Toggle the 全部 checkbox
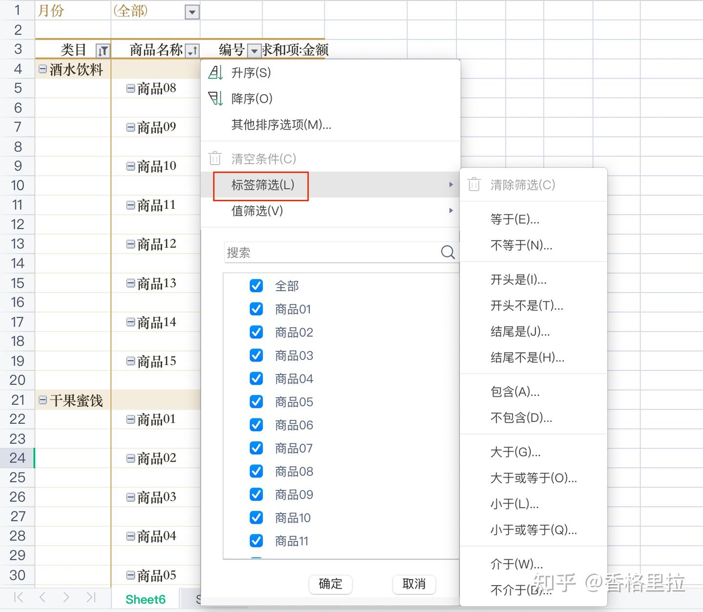The width and height of the screenshot is (703, 612). pyautogui.click(x=256, y=286)
